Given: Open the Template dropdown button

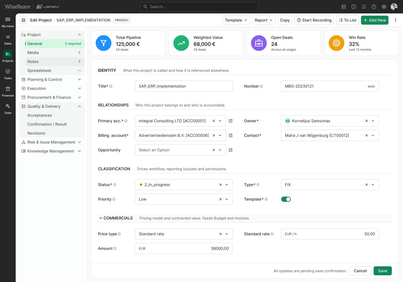Looking at the screenshot, I should tap(236, 20).
